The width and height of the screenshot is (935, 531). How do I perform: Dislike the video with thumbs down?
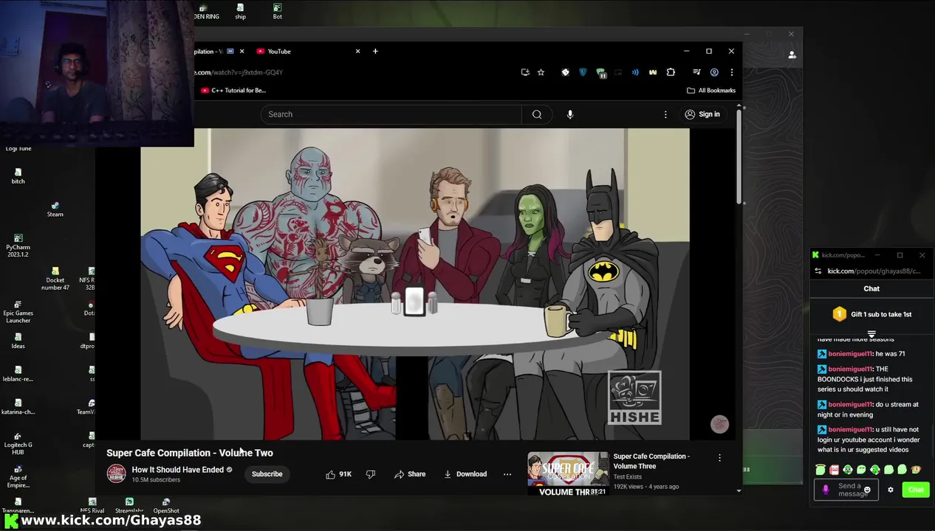371,474
